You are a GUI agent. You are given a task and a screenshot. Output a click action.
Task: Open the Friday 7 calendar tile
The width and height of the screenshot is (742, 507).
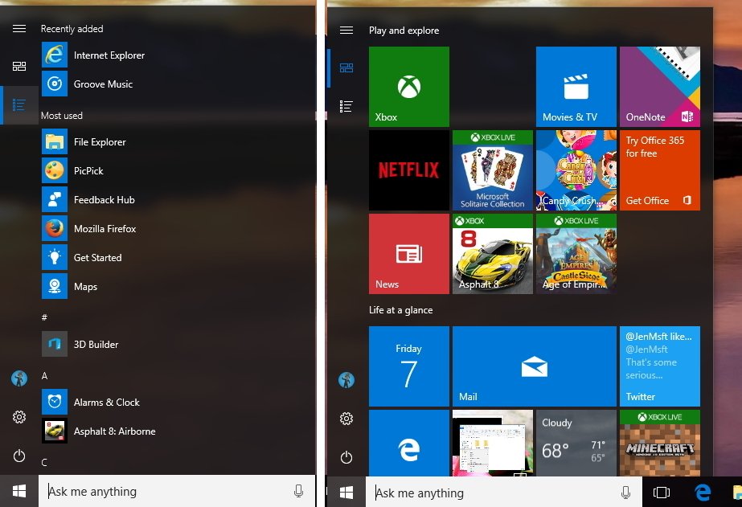click(x=409, y=366)
